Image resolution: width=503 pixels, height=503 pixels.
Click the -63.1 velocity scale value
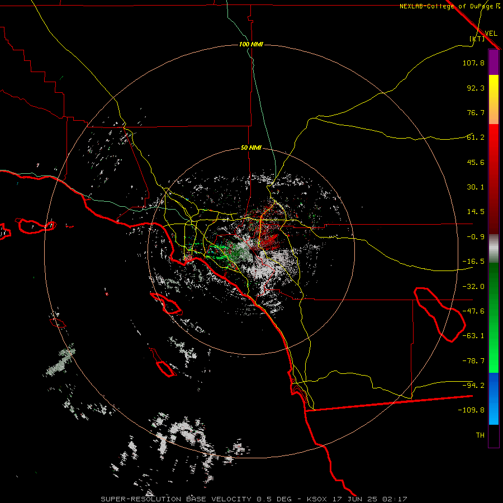click(x=473, y=336)
